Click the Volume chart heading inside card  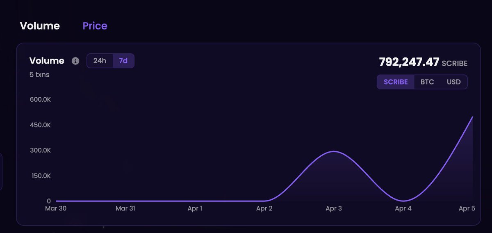pos(47,61)
